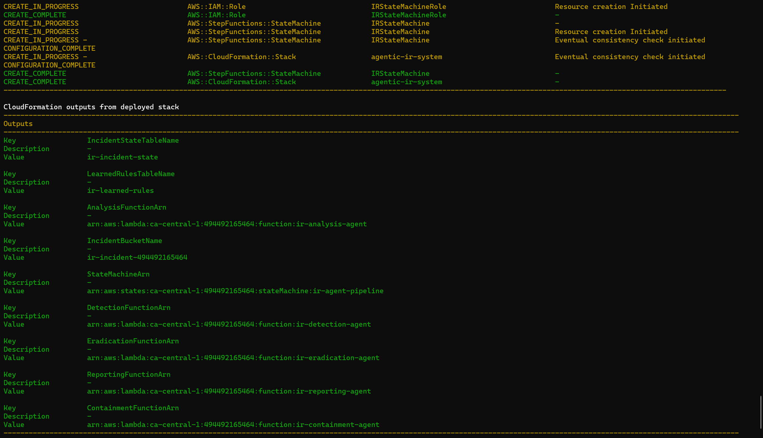This screenshot has width=763, height=438.
Task: Click yellow 'IRStateMachineRole' resource name
Action: click(x=409, y=7)
